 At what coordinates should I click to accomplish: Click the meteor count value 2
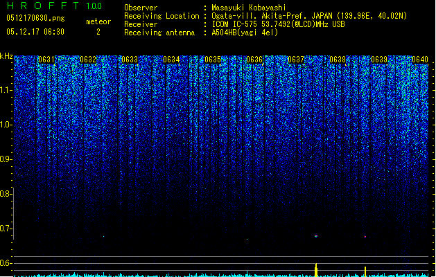click(98, 32)
